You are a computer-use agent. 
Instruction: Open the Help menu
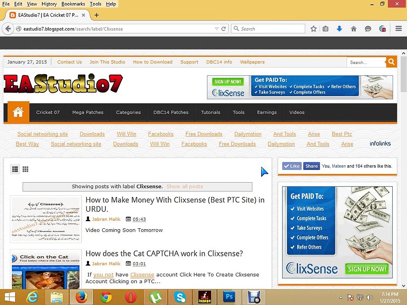click(111, 4)
